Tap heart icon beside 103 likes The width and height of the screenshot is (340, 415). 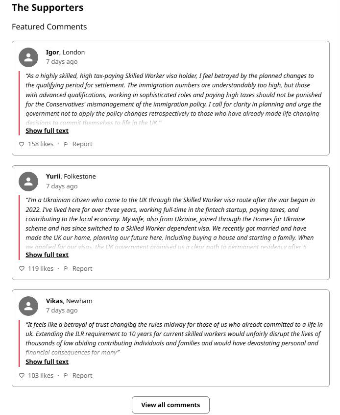tap(22, 376)
